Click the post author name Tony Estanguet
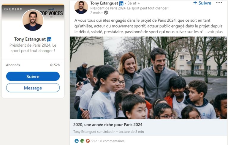The height and width of the screenshot is (145, 228). [x=104, y=3]
